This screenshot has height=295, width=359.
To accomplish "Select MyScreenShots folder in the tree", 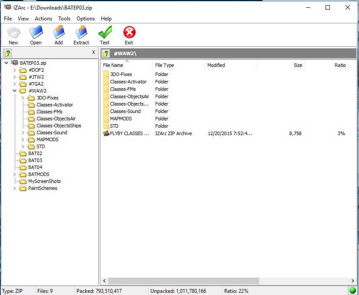I will (x=44, y=181).
